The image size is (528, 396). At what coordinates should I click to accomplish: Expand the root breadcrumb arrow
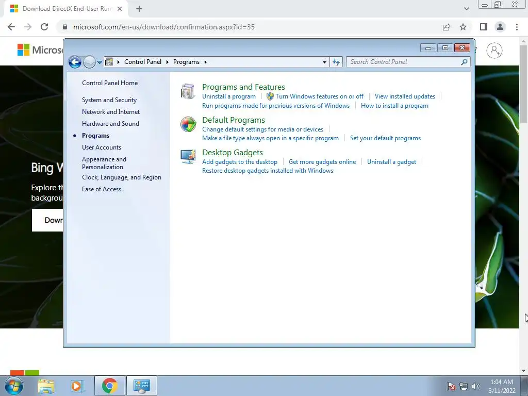(118, 62)
